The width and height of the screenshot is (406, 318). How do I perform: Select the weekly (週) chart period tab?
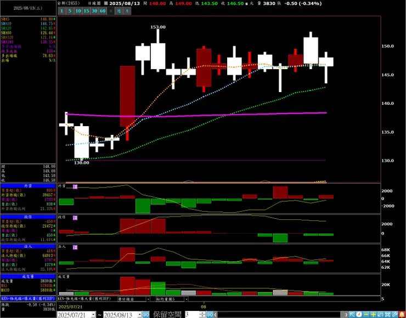pos(119,11)
